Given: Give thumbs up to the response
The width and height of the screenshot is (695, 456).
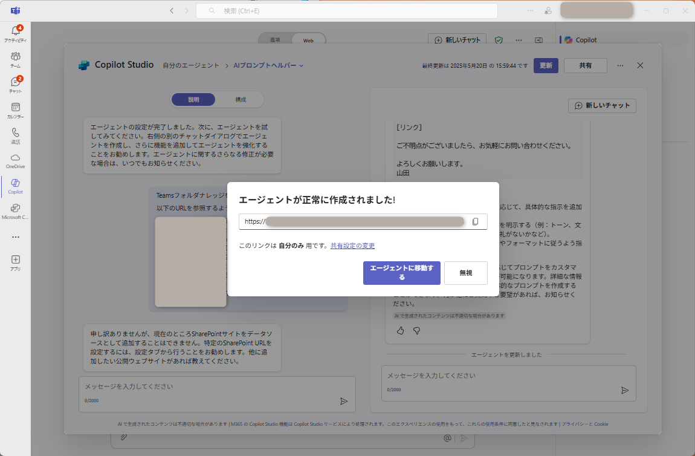Looking at the screenshot, I should [400, 330].
